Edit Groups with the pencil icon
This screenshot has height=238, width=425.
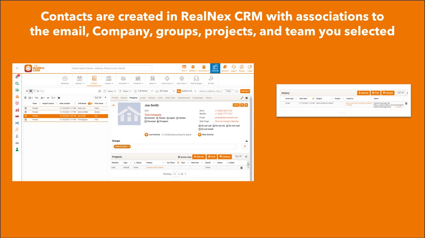coord(245,147)
